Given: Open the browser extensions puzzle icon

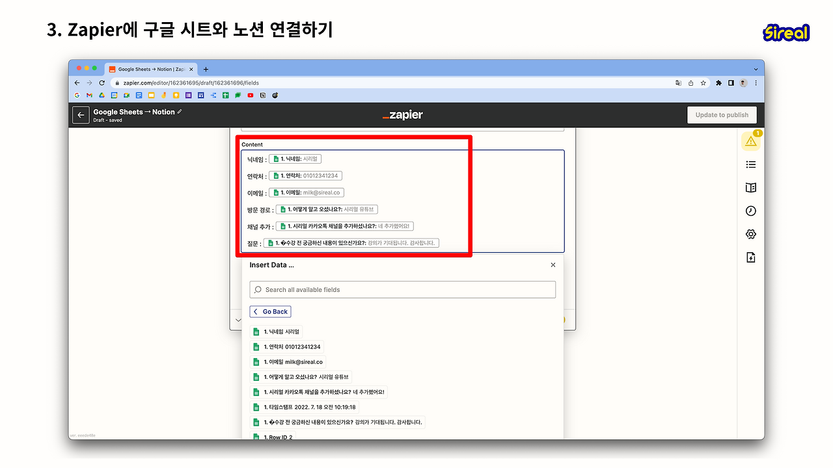Looking at the screenshot, I should point(719,83).
